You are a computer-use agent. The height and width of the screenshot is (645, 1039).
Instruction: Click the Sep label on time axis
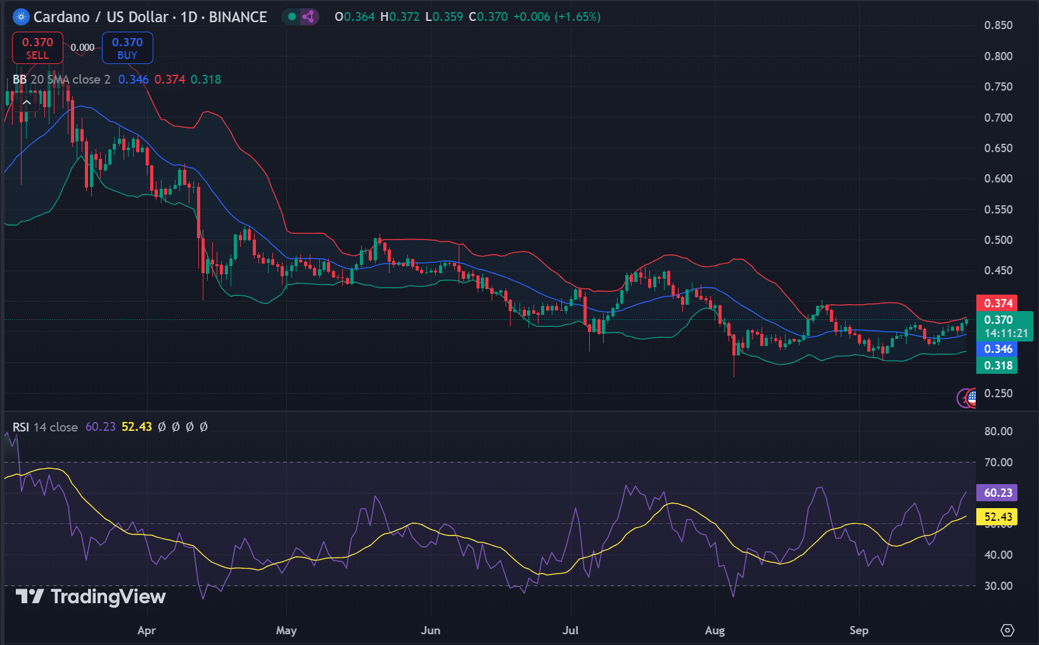(x=859, y=630)
